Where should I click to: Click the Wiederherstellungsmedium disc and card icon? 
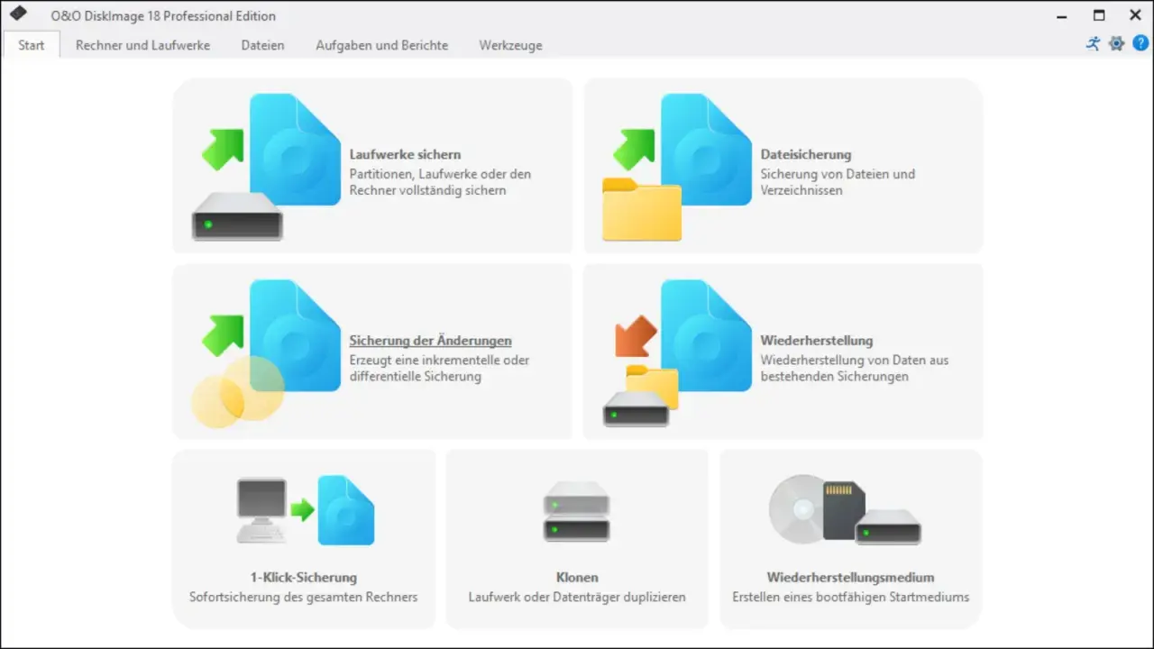845,509
